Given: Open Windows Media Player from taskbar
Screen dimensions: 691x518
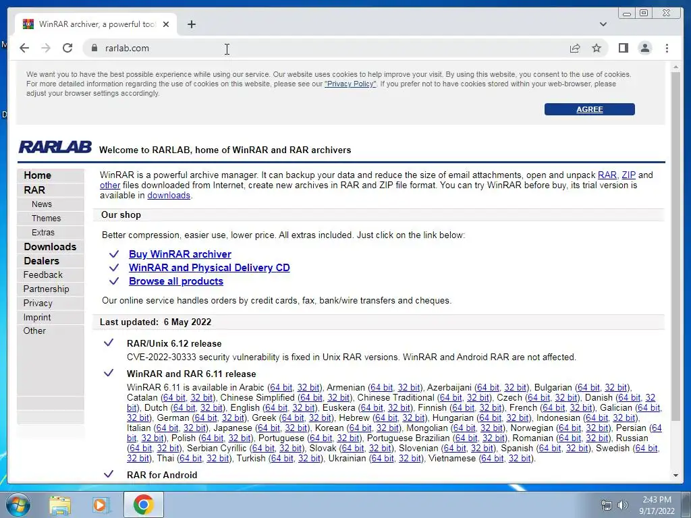Looking at the screenshot, I should click(100, 505).
